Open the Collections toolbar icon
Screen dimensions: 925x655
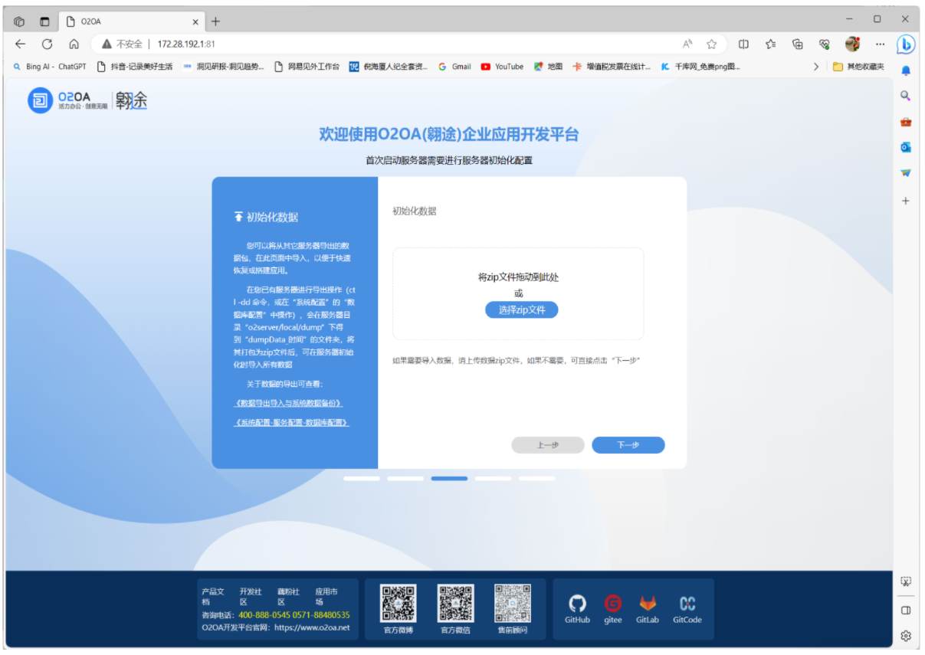pos(798,44)
